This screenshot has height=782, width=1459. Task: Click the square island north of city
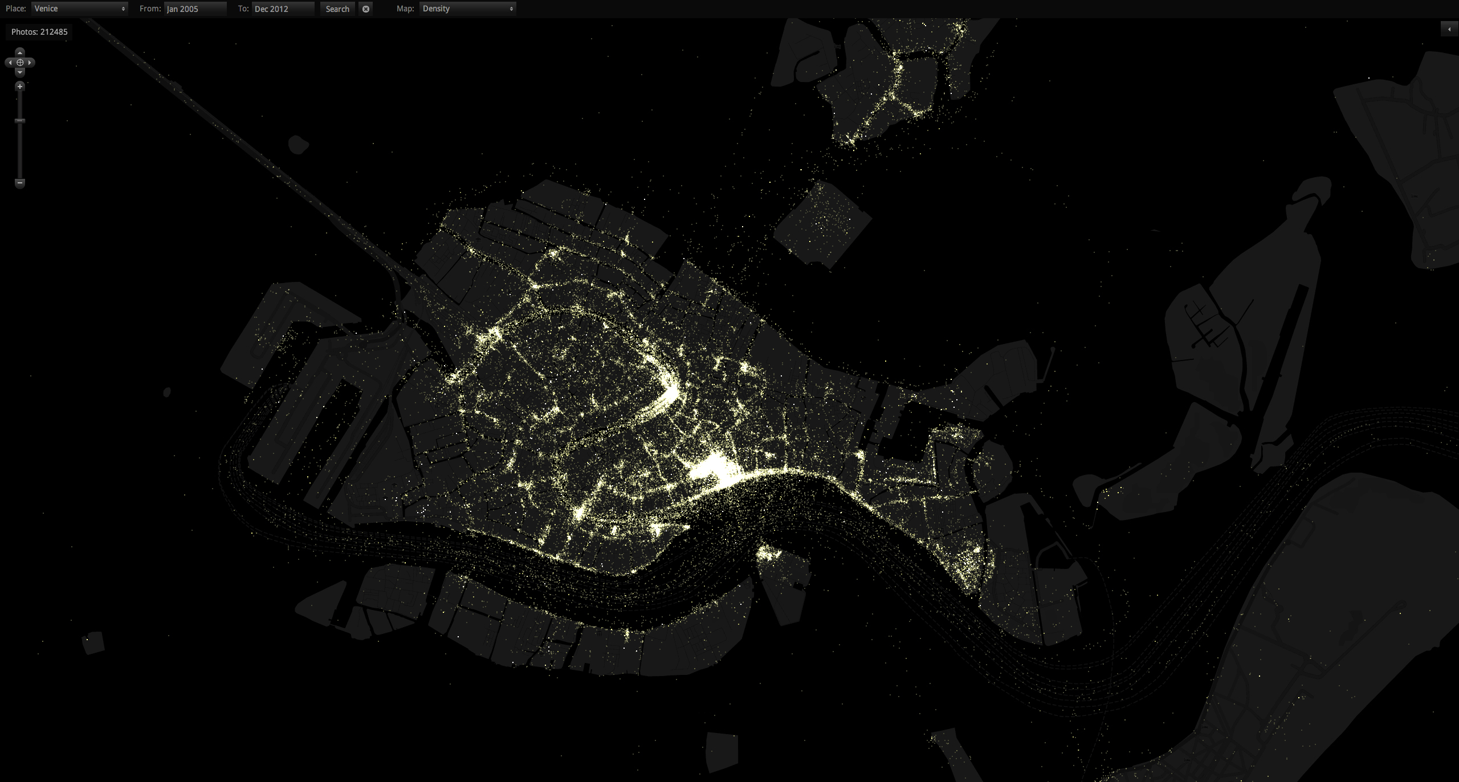[x=822, y=224]
